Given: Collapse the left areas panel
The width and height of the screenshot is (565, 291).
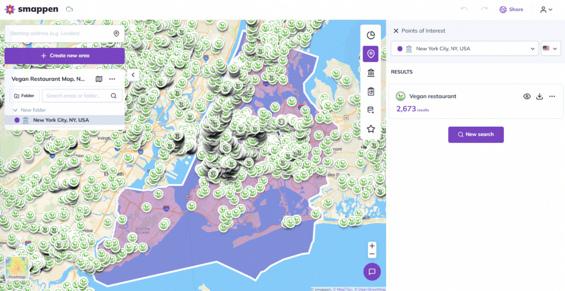Looking at the screenshot, I should point(133,74).
